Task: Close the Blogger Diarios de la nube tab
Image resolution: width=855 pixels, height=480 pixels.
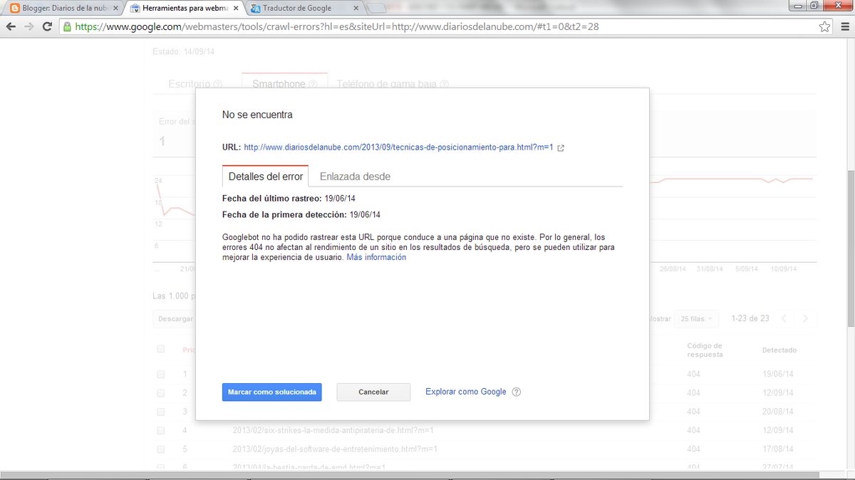Action: point(116,9)
